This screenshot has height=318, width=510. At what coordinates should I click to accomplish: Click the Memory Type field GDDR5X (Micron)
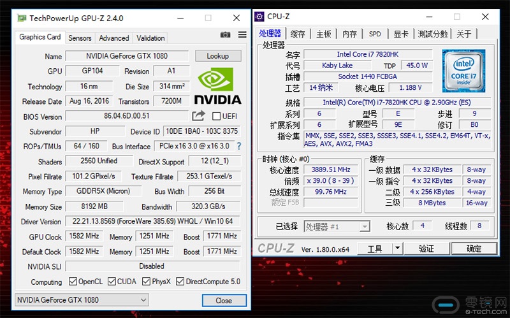[103, 191]
